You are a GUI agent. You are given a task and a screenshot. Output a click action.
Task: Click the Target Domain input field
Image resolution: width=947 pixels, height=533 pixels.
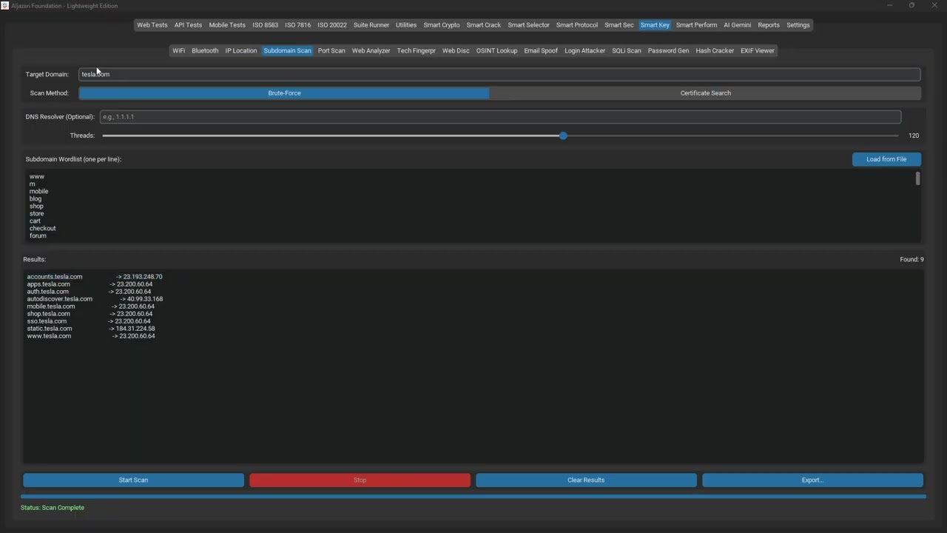click(x=499, y=74)
